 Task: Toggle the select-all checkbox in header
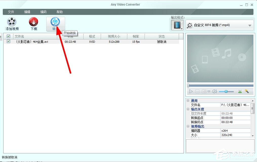pyautogui.click(x=8, y=36)
